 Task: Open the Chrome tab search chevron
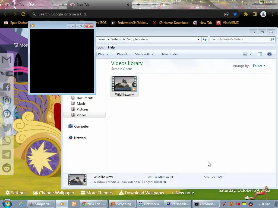coord(246,4)
